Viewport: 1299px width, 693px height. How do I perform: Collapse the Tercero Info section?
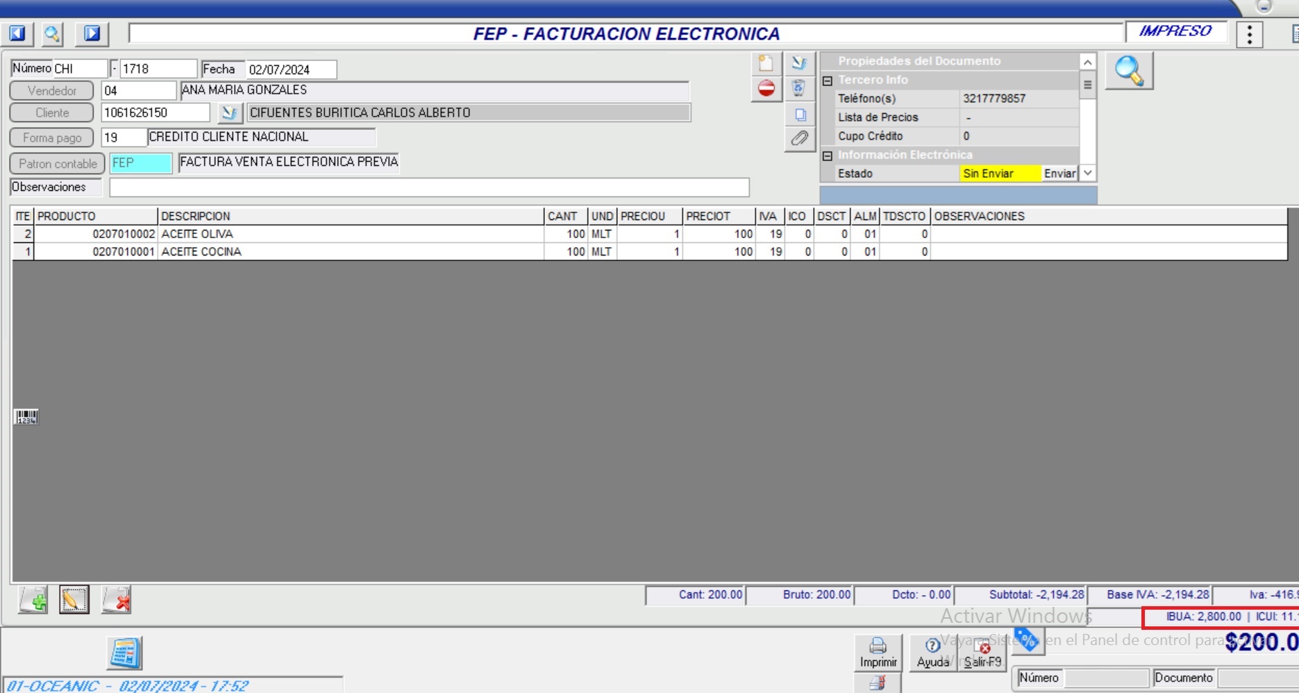pos(828,81)
